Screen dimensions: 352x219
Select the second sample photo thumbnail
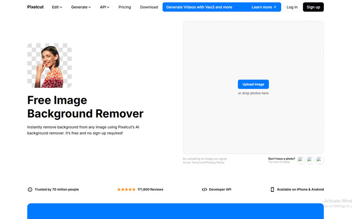pos(311,160)
